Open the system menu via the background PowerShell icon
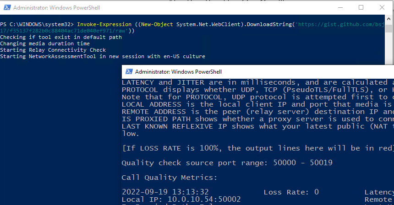394x205 pixels. (x=7, y=7)
